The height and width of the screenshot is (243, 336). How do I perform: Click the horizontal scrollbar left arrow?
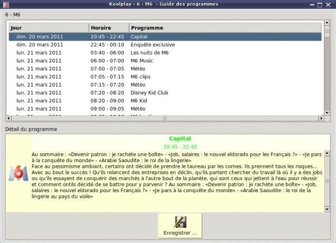[8, 118]
